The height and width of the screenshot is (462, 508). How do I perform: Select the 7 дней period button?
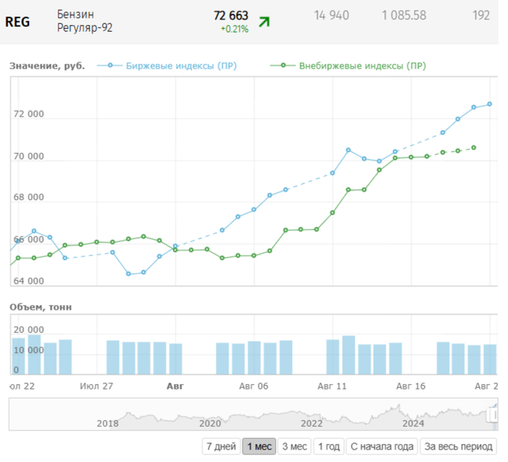tap(221, 446)
